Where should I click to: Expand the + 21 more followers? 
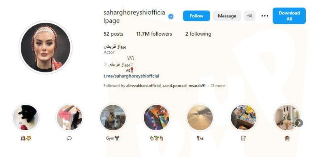[x=216, y=86]
